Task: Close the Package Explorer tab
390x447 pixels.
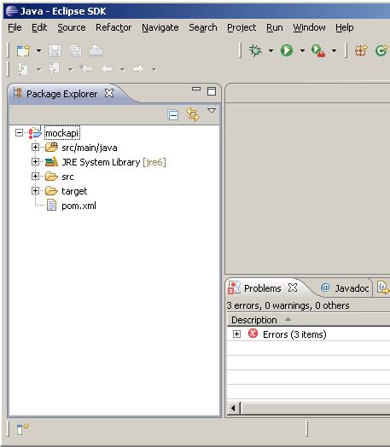Action: tap(109, 93)
